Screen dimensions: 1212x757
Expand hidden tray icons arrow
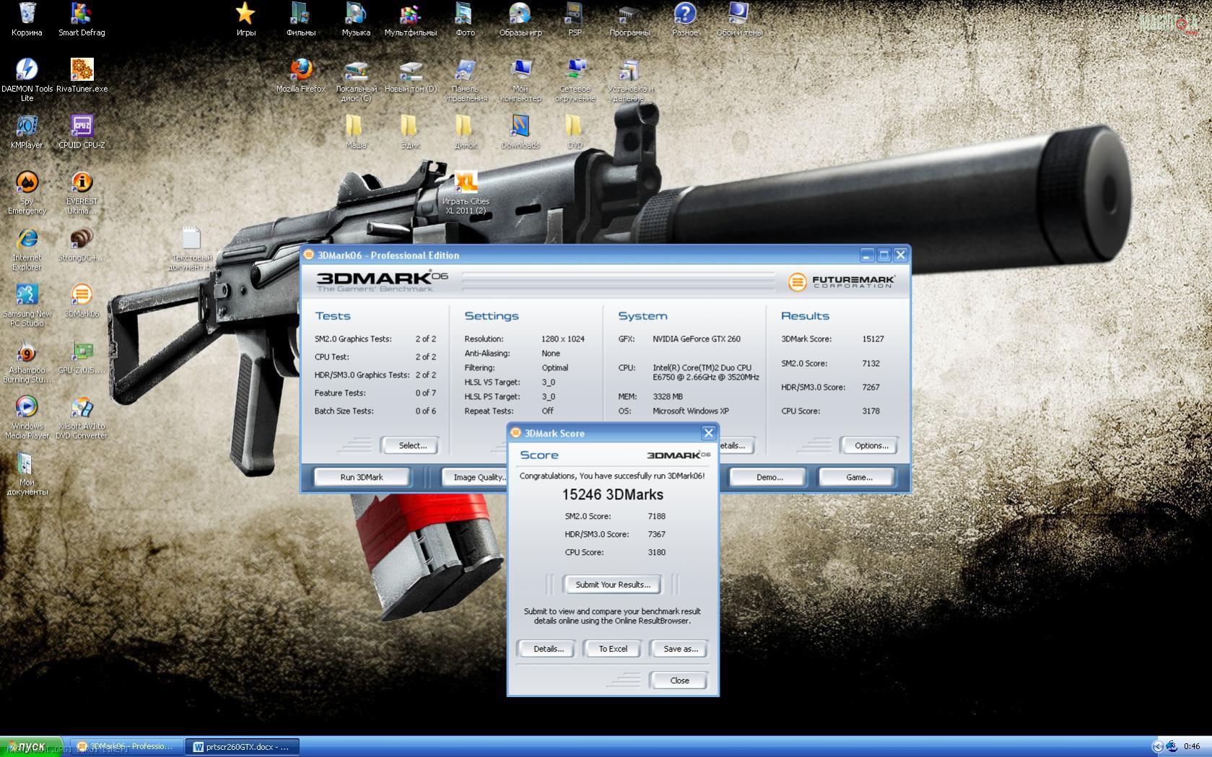point(1158,746)
